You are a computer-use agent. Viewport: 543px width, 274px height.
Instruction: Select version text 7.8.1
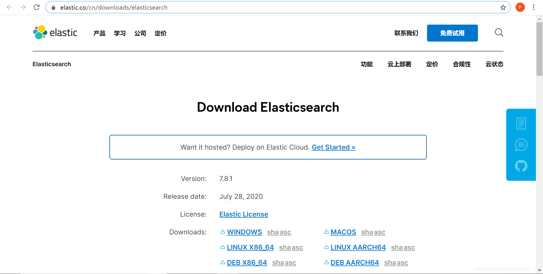(226, 179)
